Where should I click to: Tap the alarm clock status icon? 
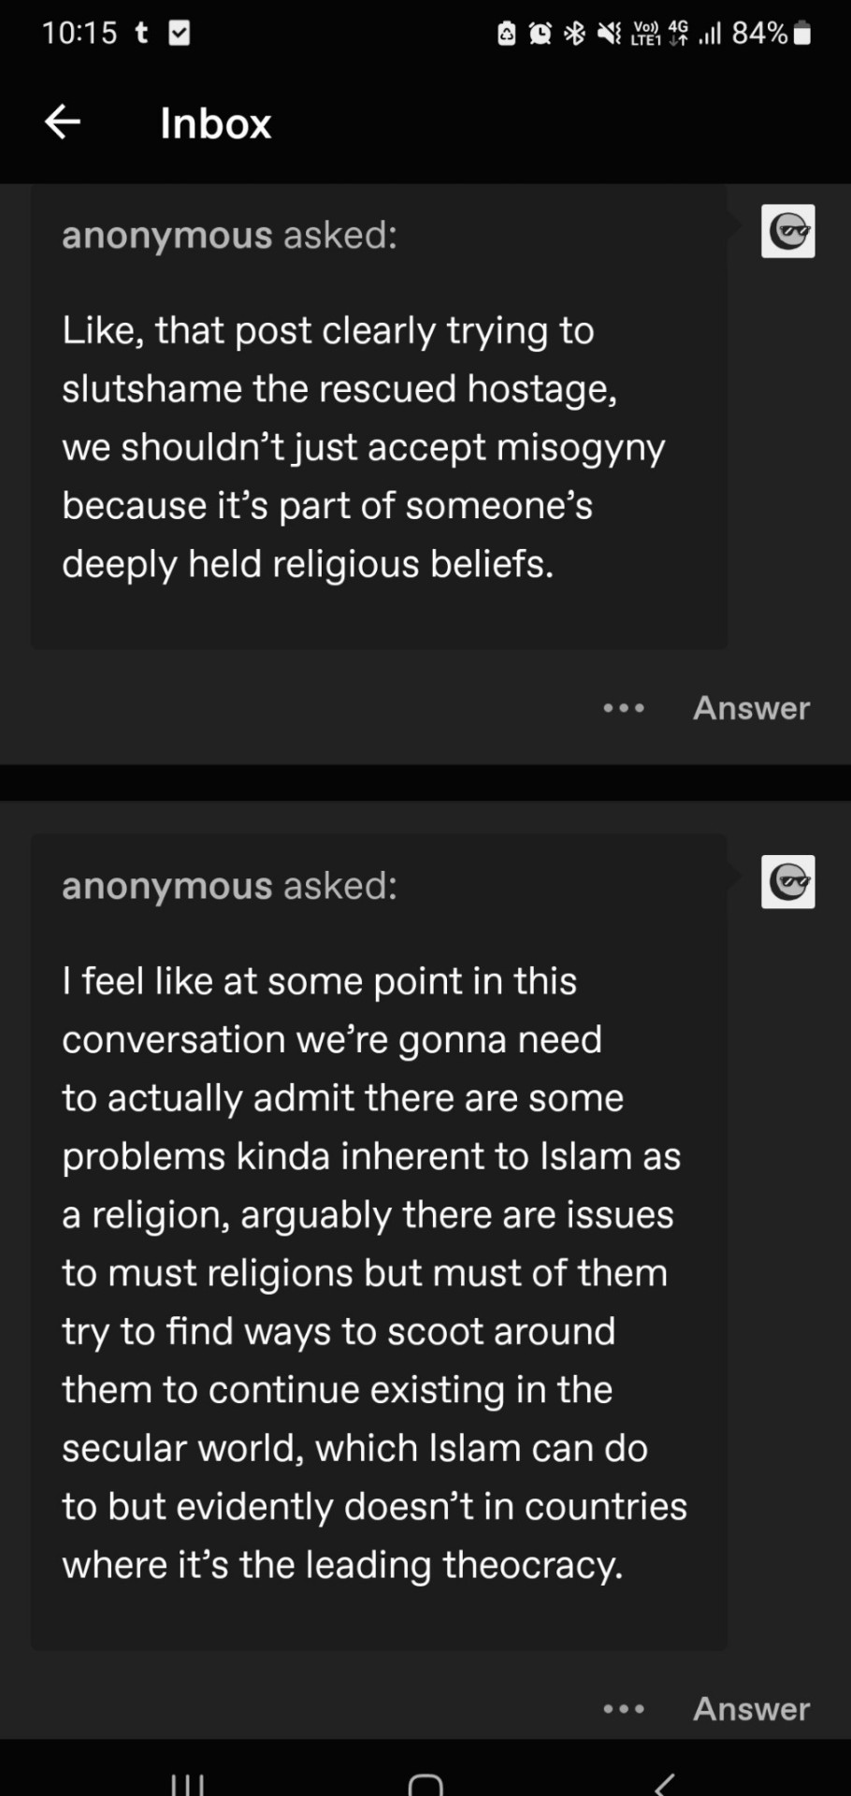[x=541, y=35]
